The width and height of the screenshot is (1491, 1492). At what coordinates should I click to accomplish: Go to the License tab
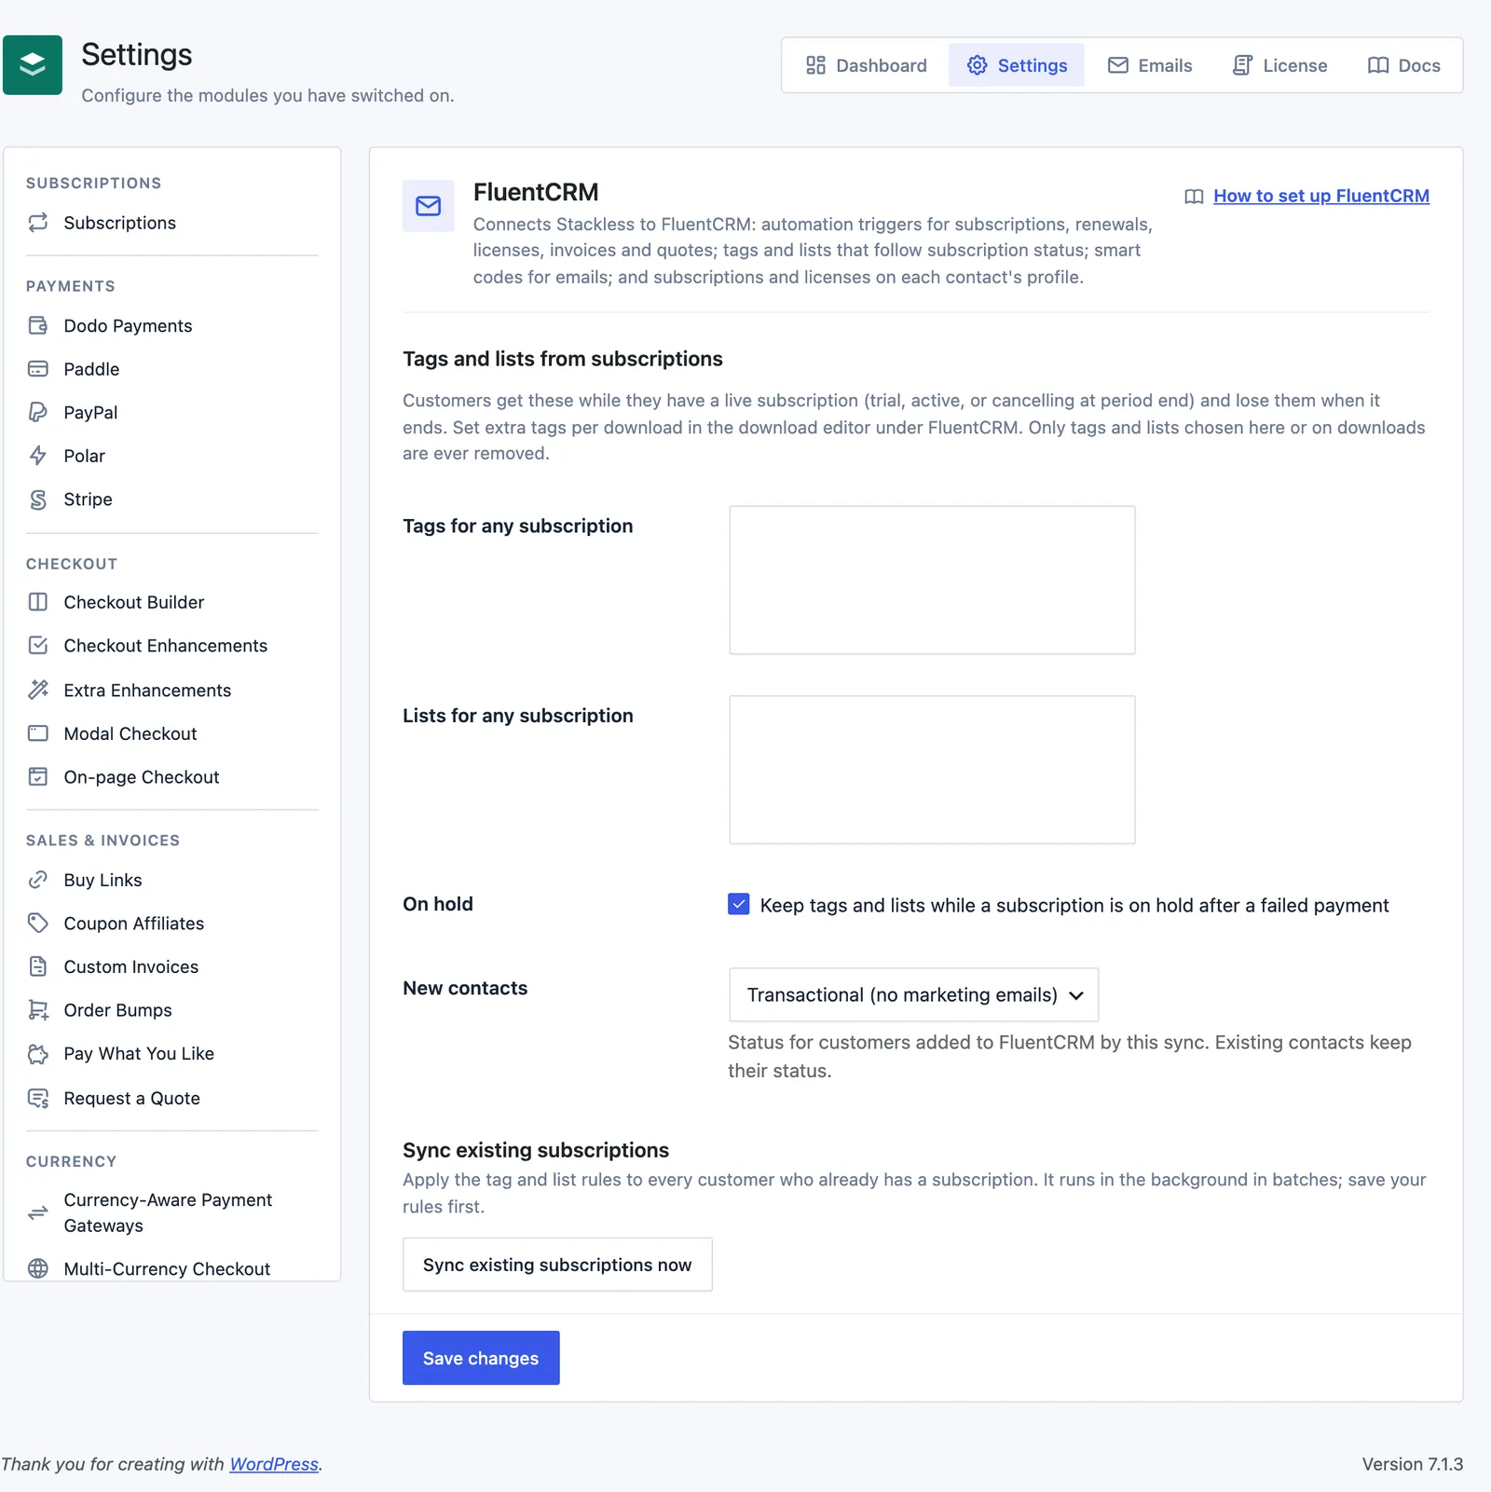click(x=1279, y=65)
